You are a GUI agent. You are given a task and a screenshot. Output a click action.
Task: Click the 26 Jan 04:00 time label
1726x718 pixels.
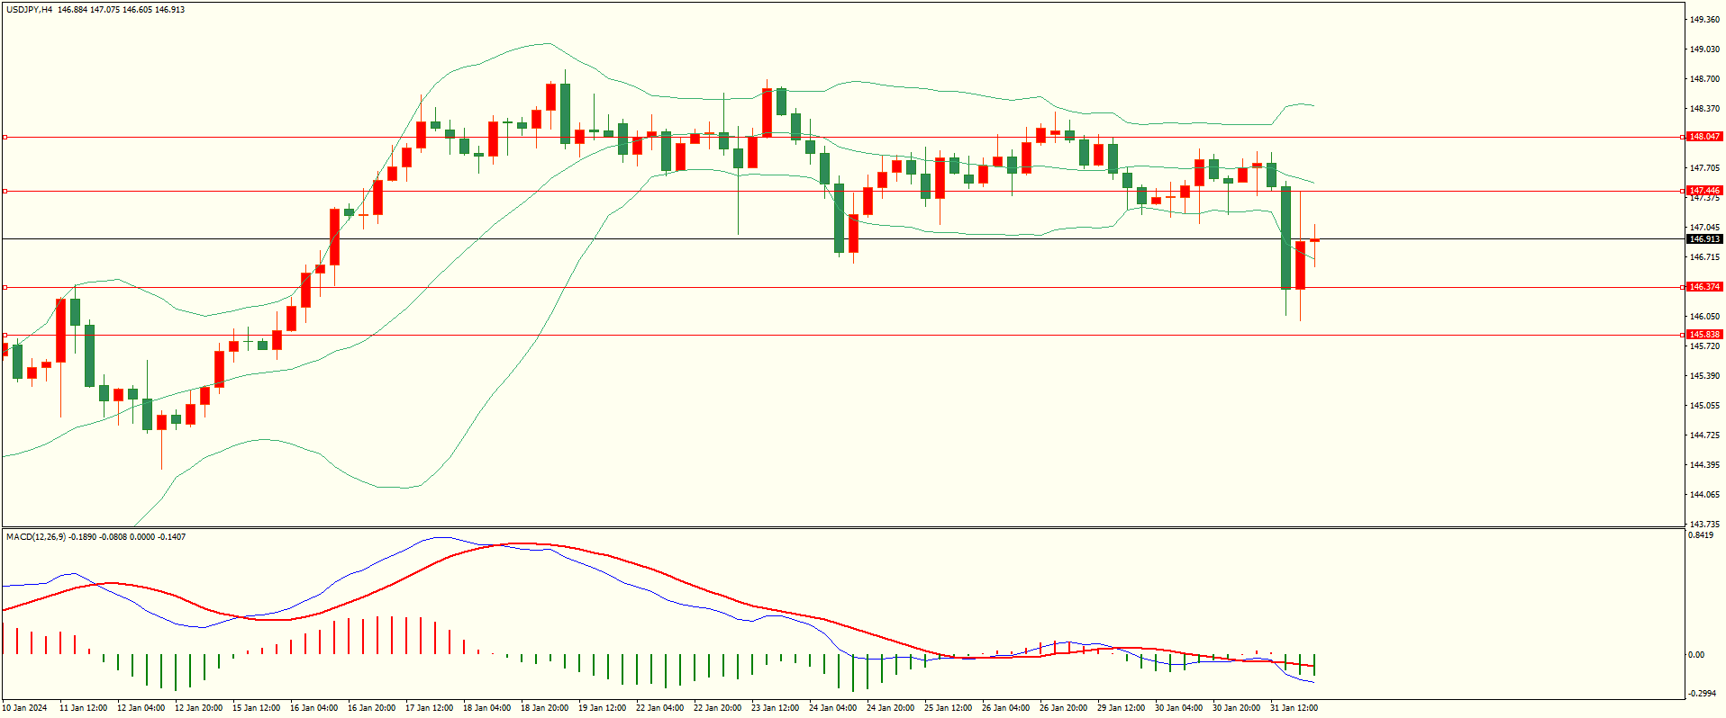point(1005,708)
